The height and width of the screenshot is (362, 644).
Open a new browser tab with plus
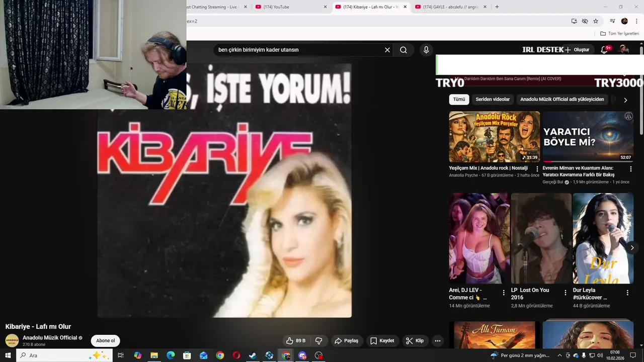(x=497, y=7)
